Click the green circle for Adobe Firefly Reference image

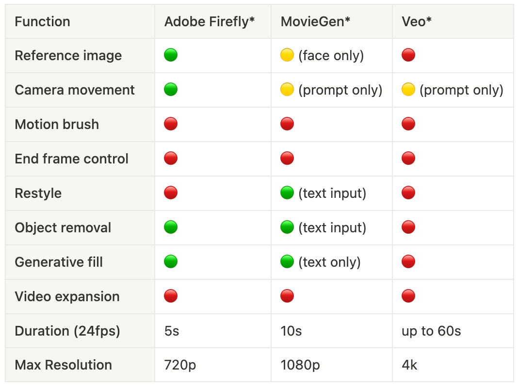[x=171, y=55]
